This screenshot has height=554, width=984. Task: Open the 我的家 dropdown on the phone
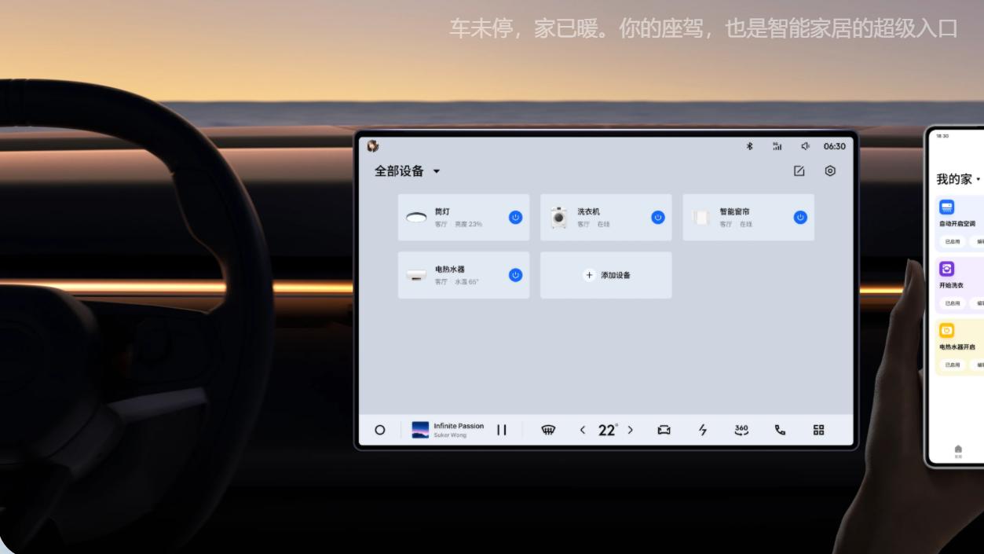click(x=976, y=178)
